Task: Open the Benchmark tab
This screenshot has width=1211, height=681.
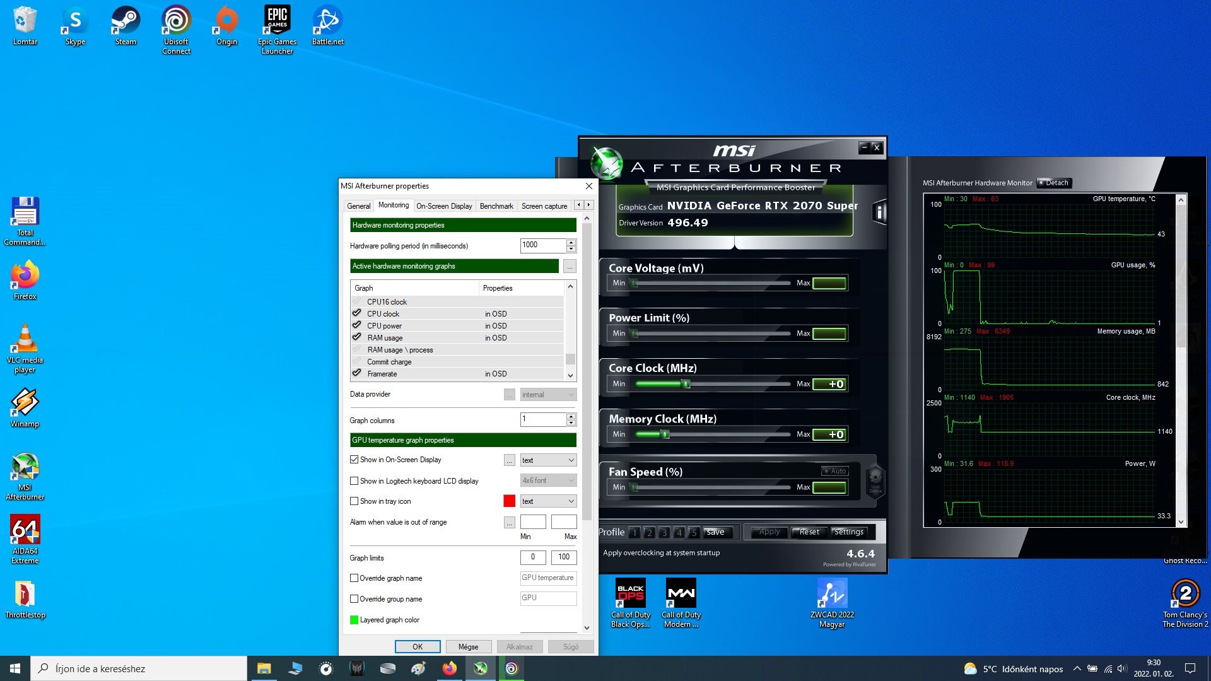Action: (496, 206)
